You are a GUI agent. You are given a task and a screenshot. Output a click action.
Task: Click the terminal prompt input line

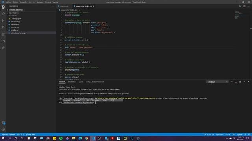[x=77, y=103]
